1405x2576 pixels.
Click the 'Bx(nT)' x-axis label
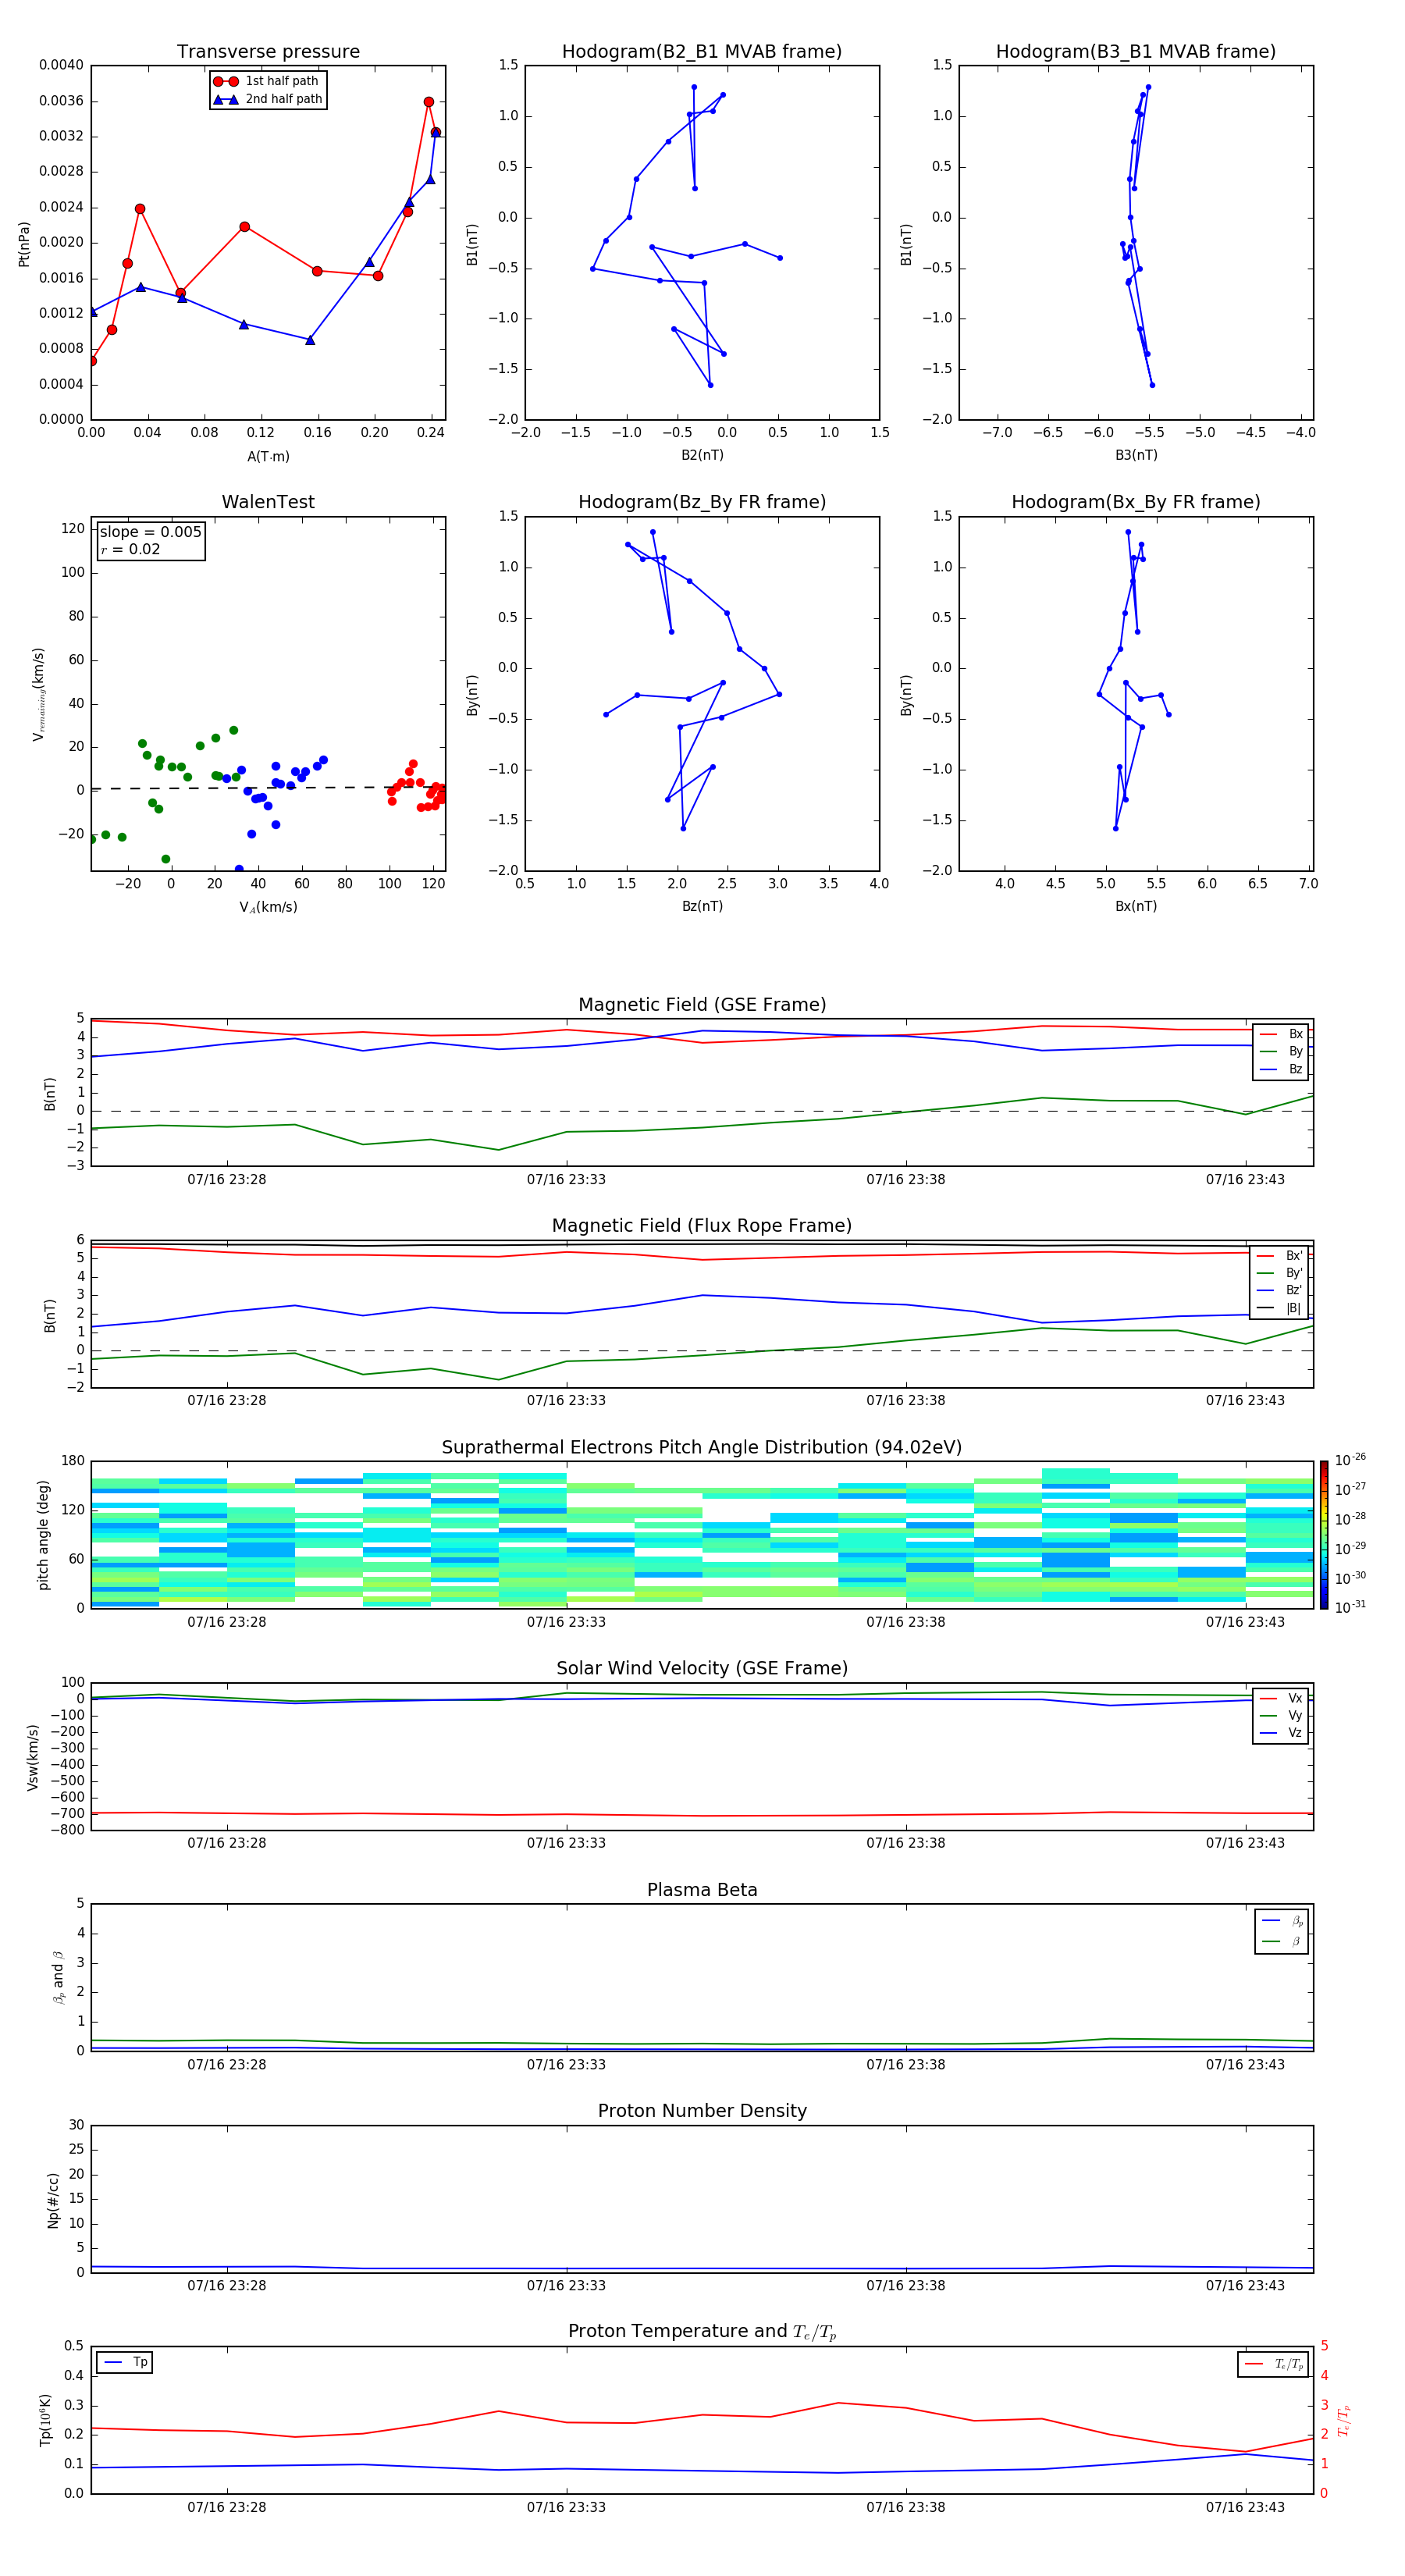[1136, 906]
